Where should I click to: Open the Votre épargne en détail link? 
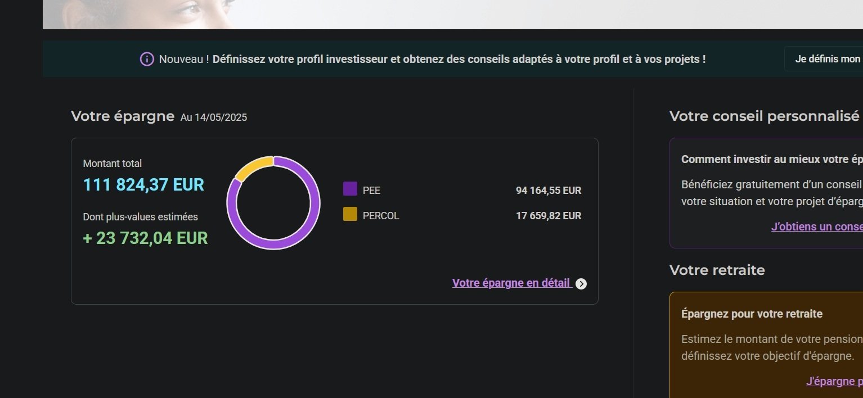coord(511,283)
